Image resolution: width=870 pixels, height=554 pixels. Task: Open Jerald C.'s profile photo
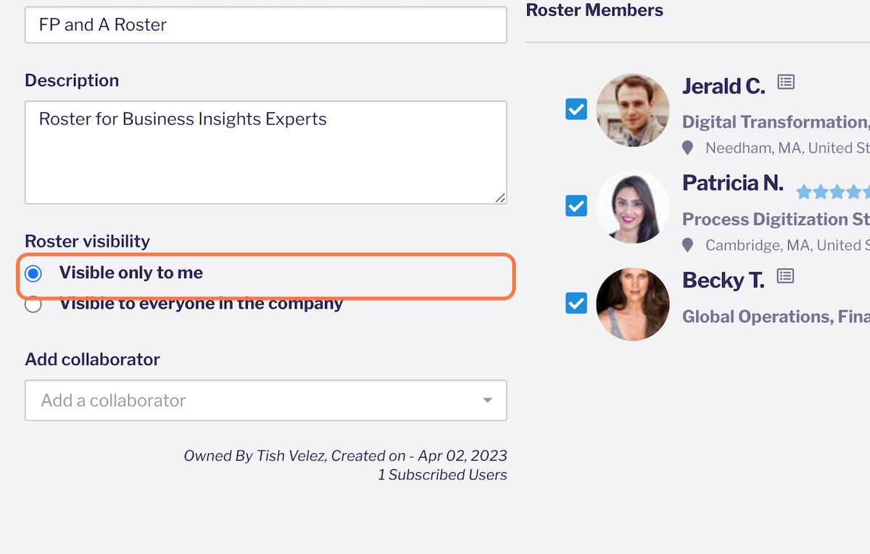632,110
